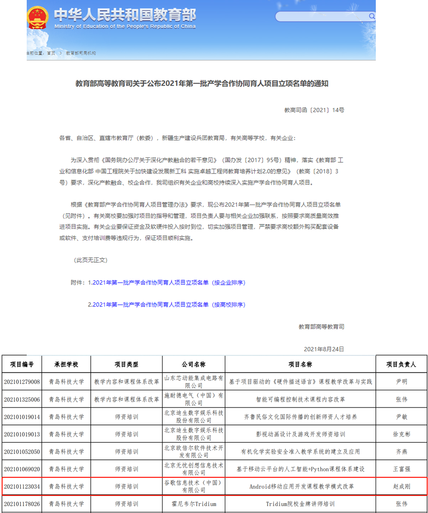
Task: Click the 项目负责人 column header
Action: click(x=401, y=364)
